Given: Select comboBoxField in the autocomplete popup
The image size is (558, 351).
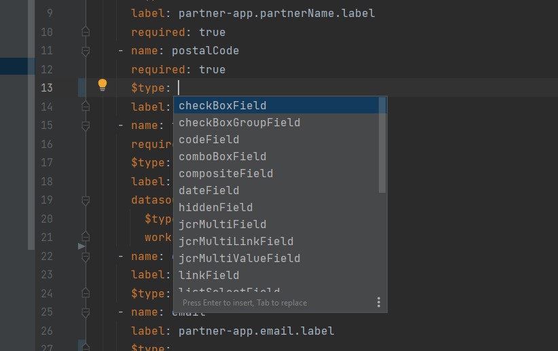Looking at the screenshot, I should [x=223, y=157].
